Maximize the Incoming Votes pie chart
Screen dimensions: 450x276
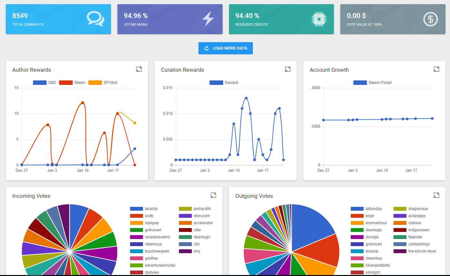214,195
